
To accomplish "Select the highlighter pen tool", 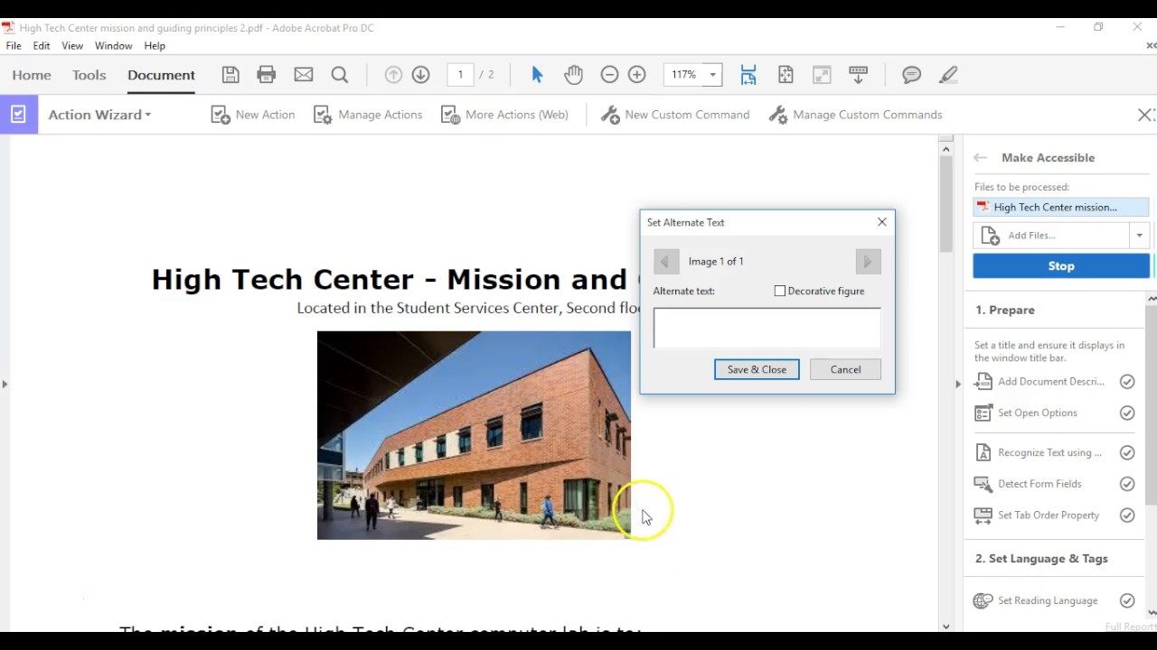I will pos(948,75).
